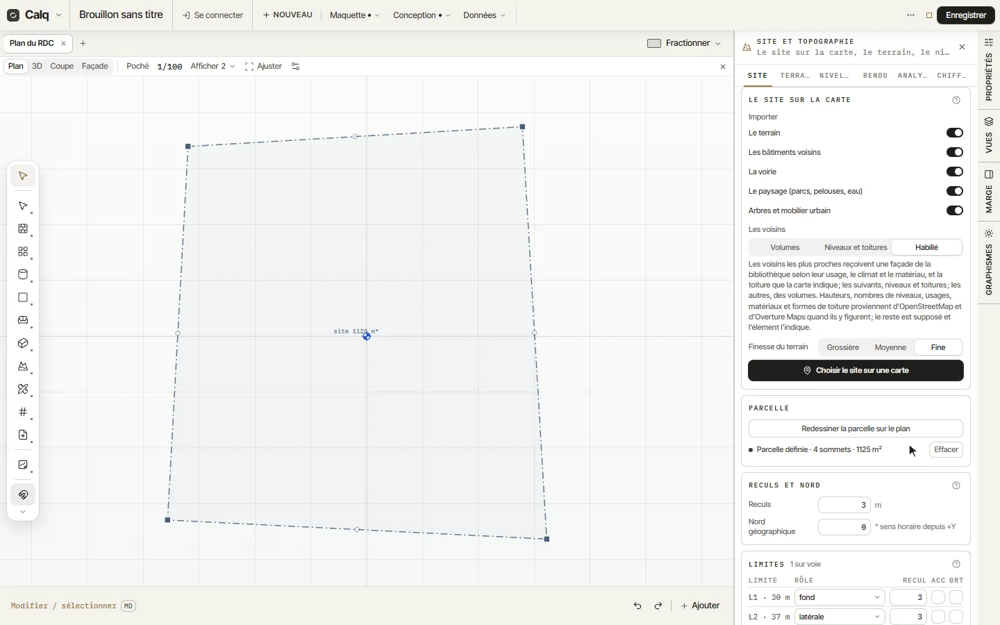Select the four-squares grid tool
The image size is (1000, 625).
[23, 252]
